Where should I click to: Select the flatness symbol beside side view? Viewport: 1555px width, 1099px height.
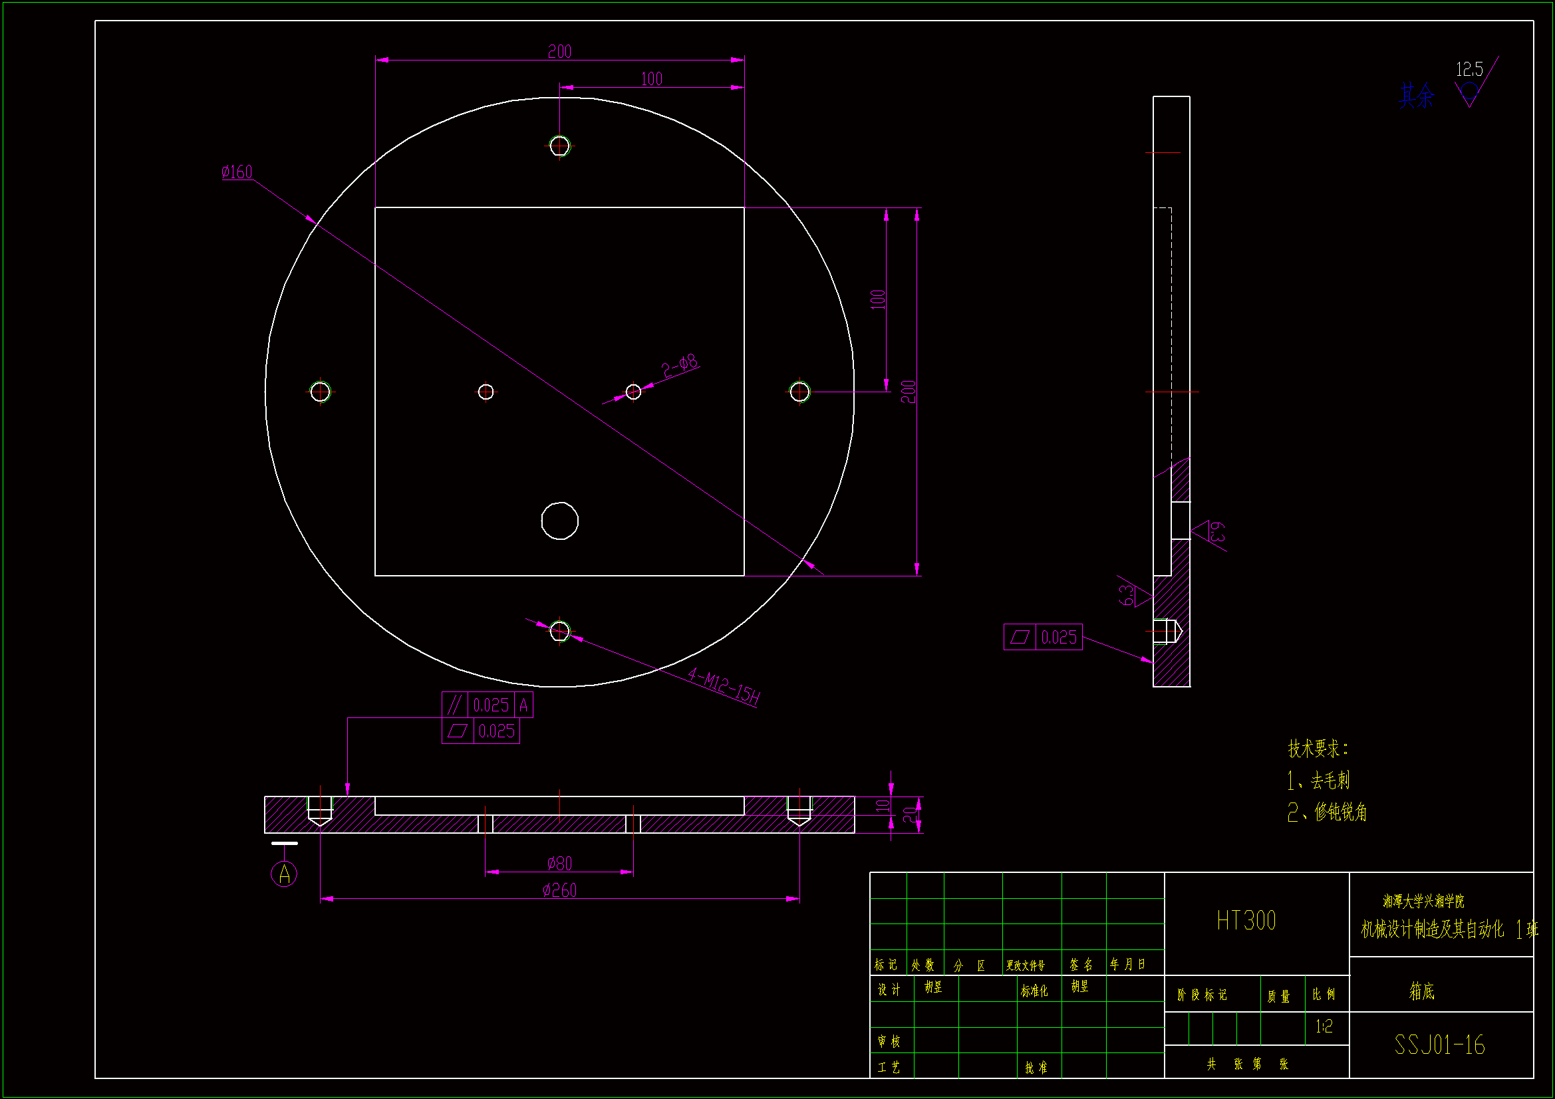click(x=1020, y=637)
